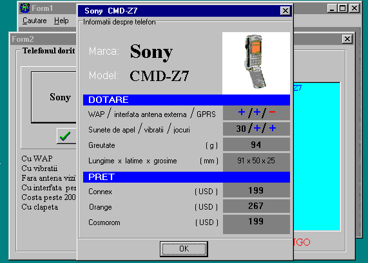Close the Form2 window

tap(347, 39)
